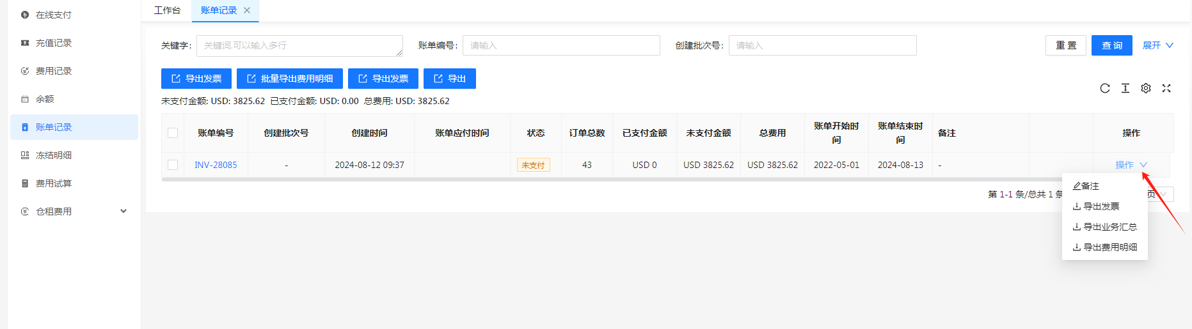Switch to the 工作台 tab
The width and height of the screenshot is (1192, 329).
[x=167, y=10]
